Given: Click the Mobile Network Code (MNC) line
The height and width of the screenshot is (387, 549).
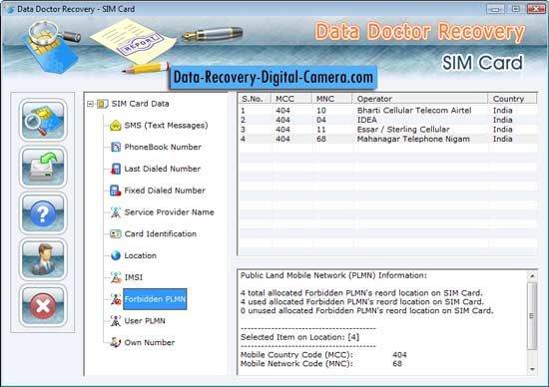Looking at the screenshot, I should click(x=321, y=363).
